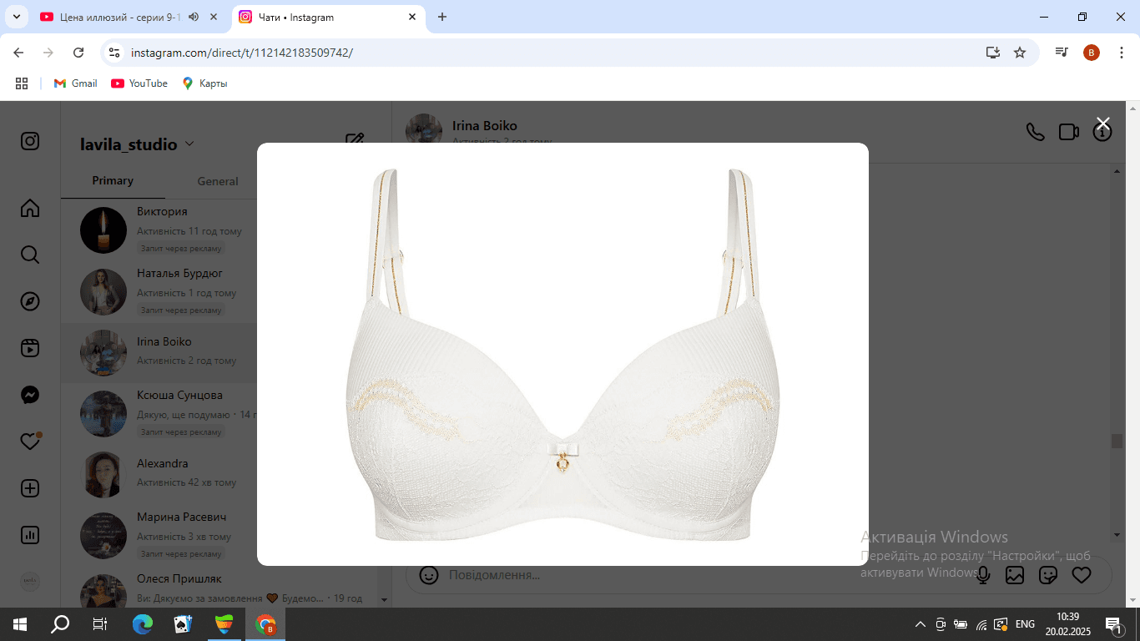Image resolution: width=1140 pixels, height=641 pixels.
Task: Start a new message with compose icon
Action: click(355, 140)
